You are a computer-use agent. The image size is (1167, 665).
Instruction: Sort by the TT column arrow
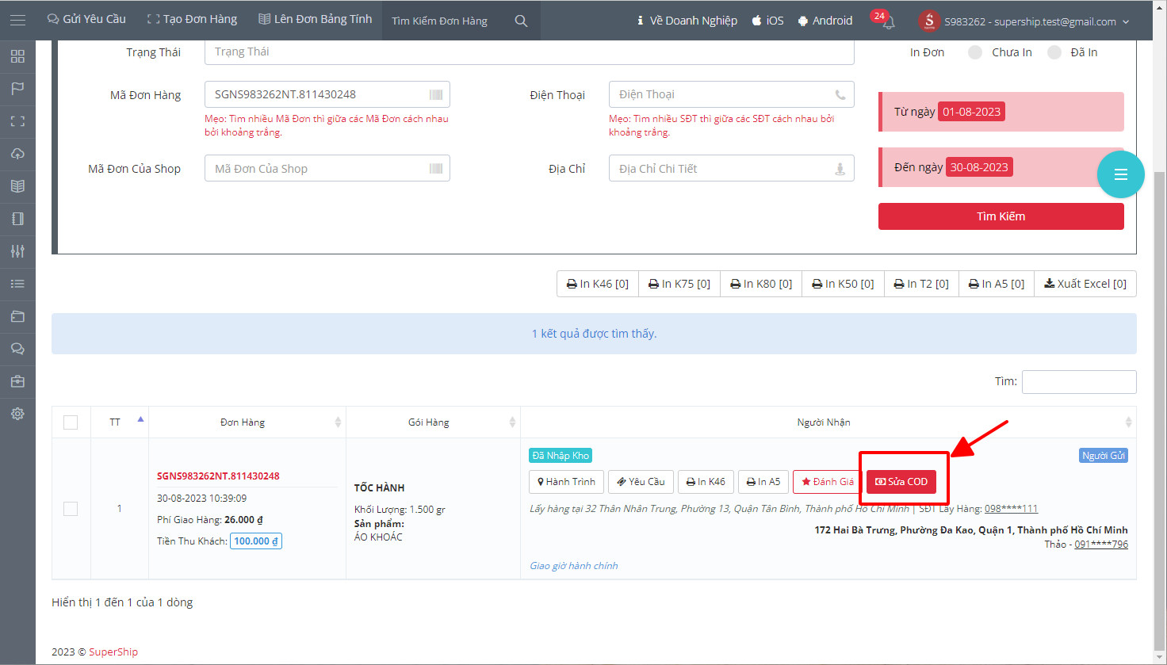tap(140, 419)
